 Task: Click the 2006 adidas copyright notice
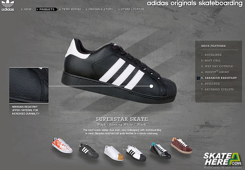point(223,168)
